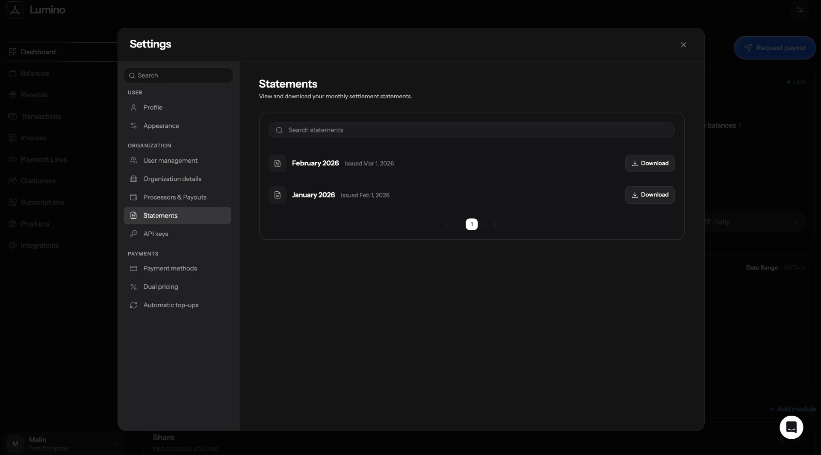Screen dimensions: 821x455
Task: Download the January 2026 statement
Action: pos(650,195)
